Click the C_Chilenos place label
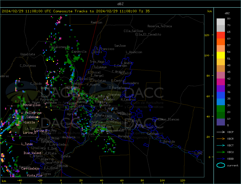Viewport: 241px width, 184px height. click(28, 66)
